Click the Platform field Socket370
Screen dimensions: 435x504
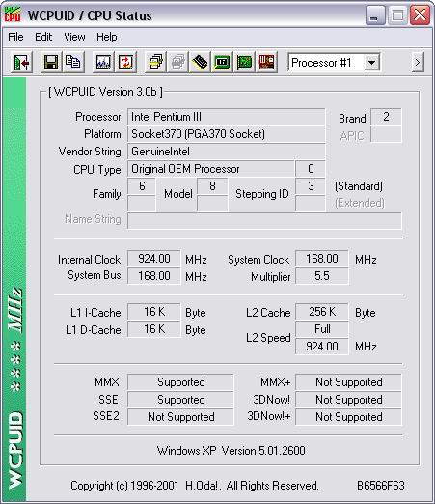click(x=226, y=134)
